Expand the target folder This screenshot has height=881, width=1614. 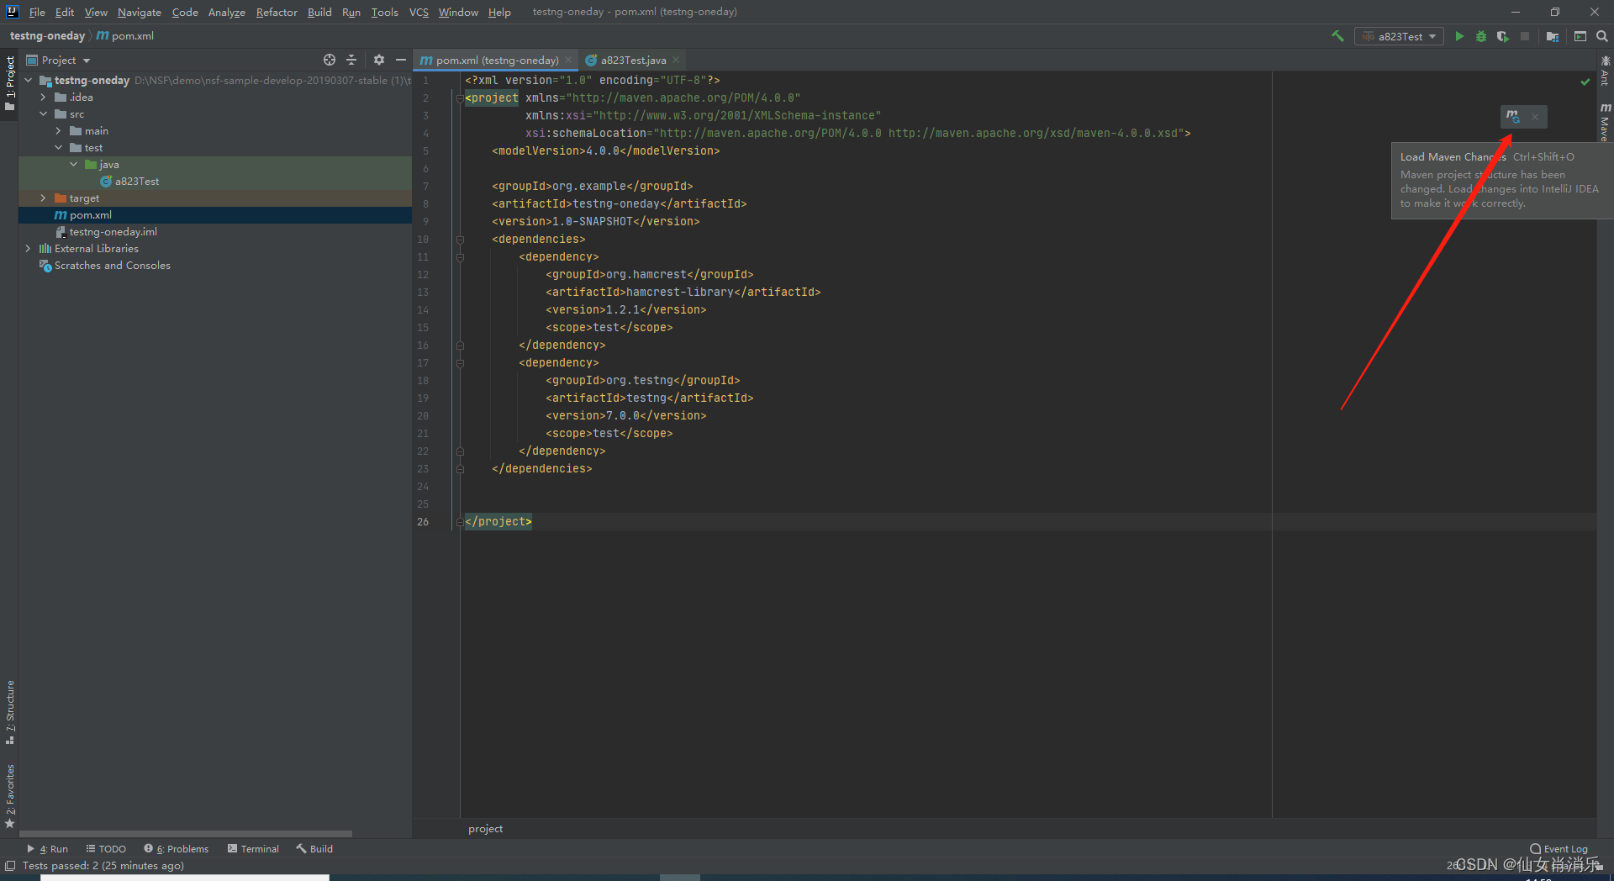[43, 198]
